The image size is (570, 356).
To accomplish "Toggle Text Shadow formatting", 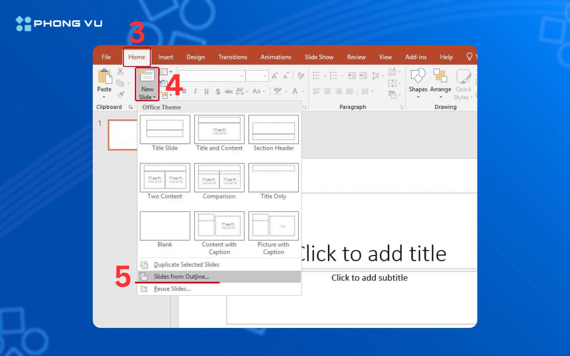I will 218,91.
